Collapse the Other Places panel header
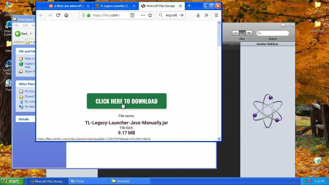This screenshot has width=329, height=185. click(x=25, y=84)
